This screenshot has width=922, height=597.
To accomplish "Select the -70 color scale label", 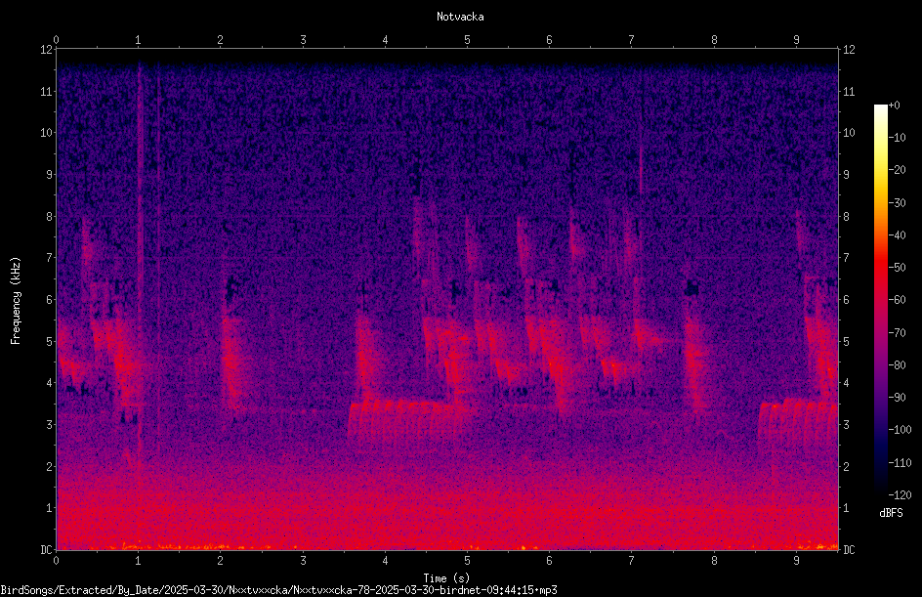I will (x=898, y=333).
